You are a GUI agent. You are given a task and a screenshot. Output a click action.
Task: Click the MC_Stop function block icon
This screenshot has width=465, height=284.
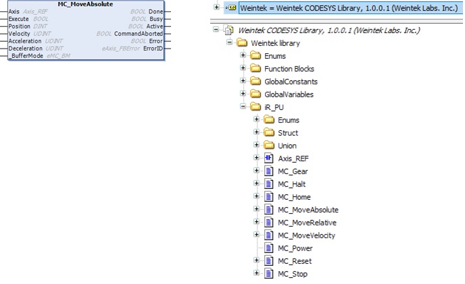coord(268,274)
